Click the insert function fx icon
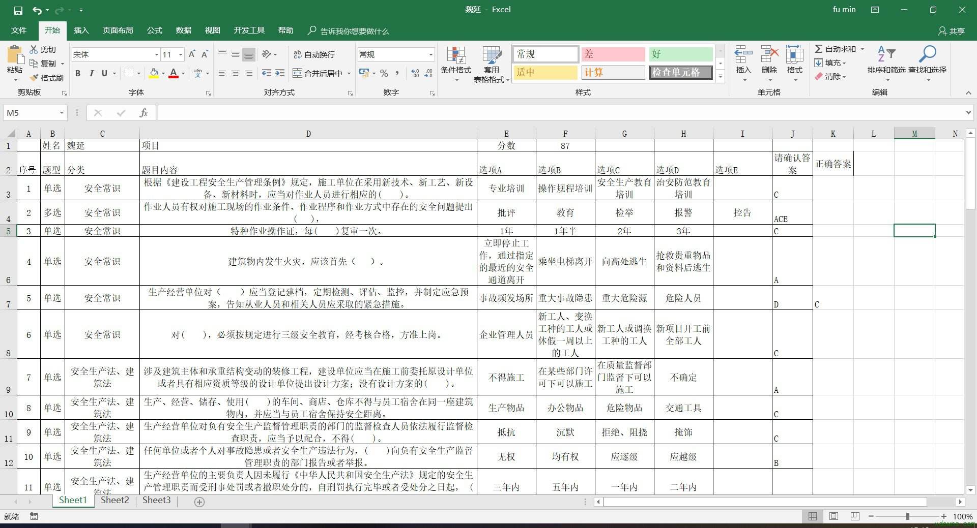977x528 pixels. click(143, 113)
